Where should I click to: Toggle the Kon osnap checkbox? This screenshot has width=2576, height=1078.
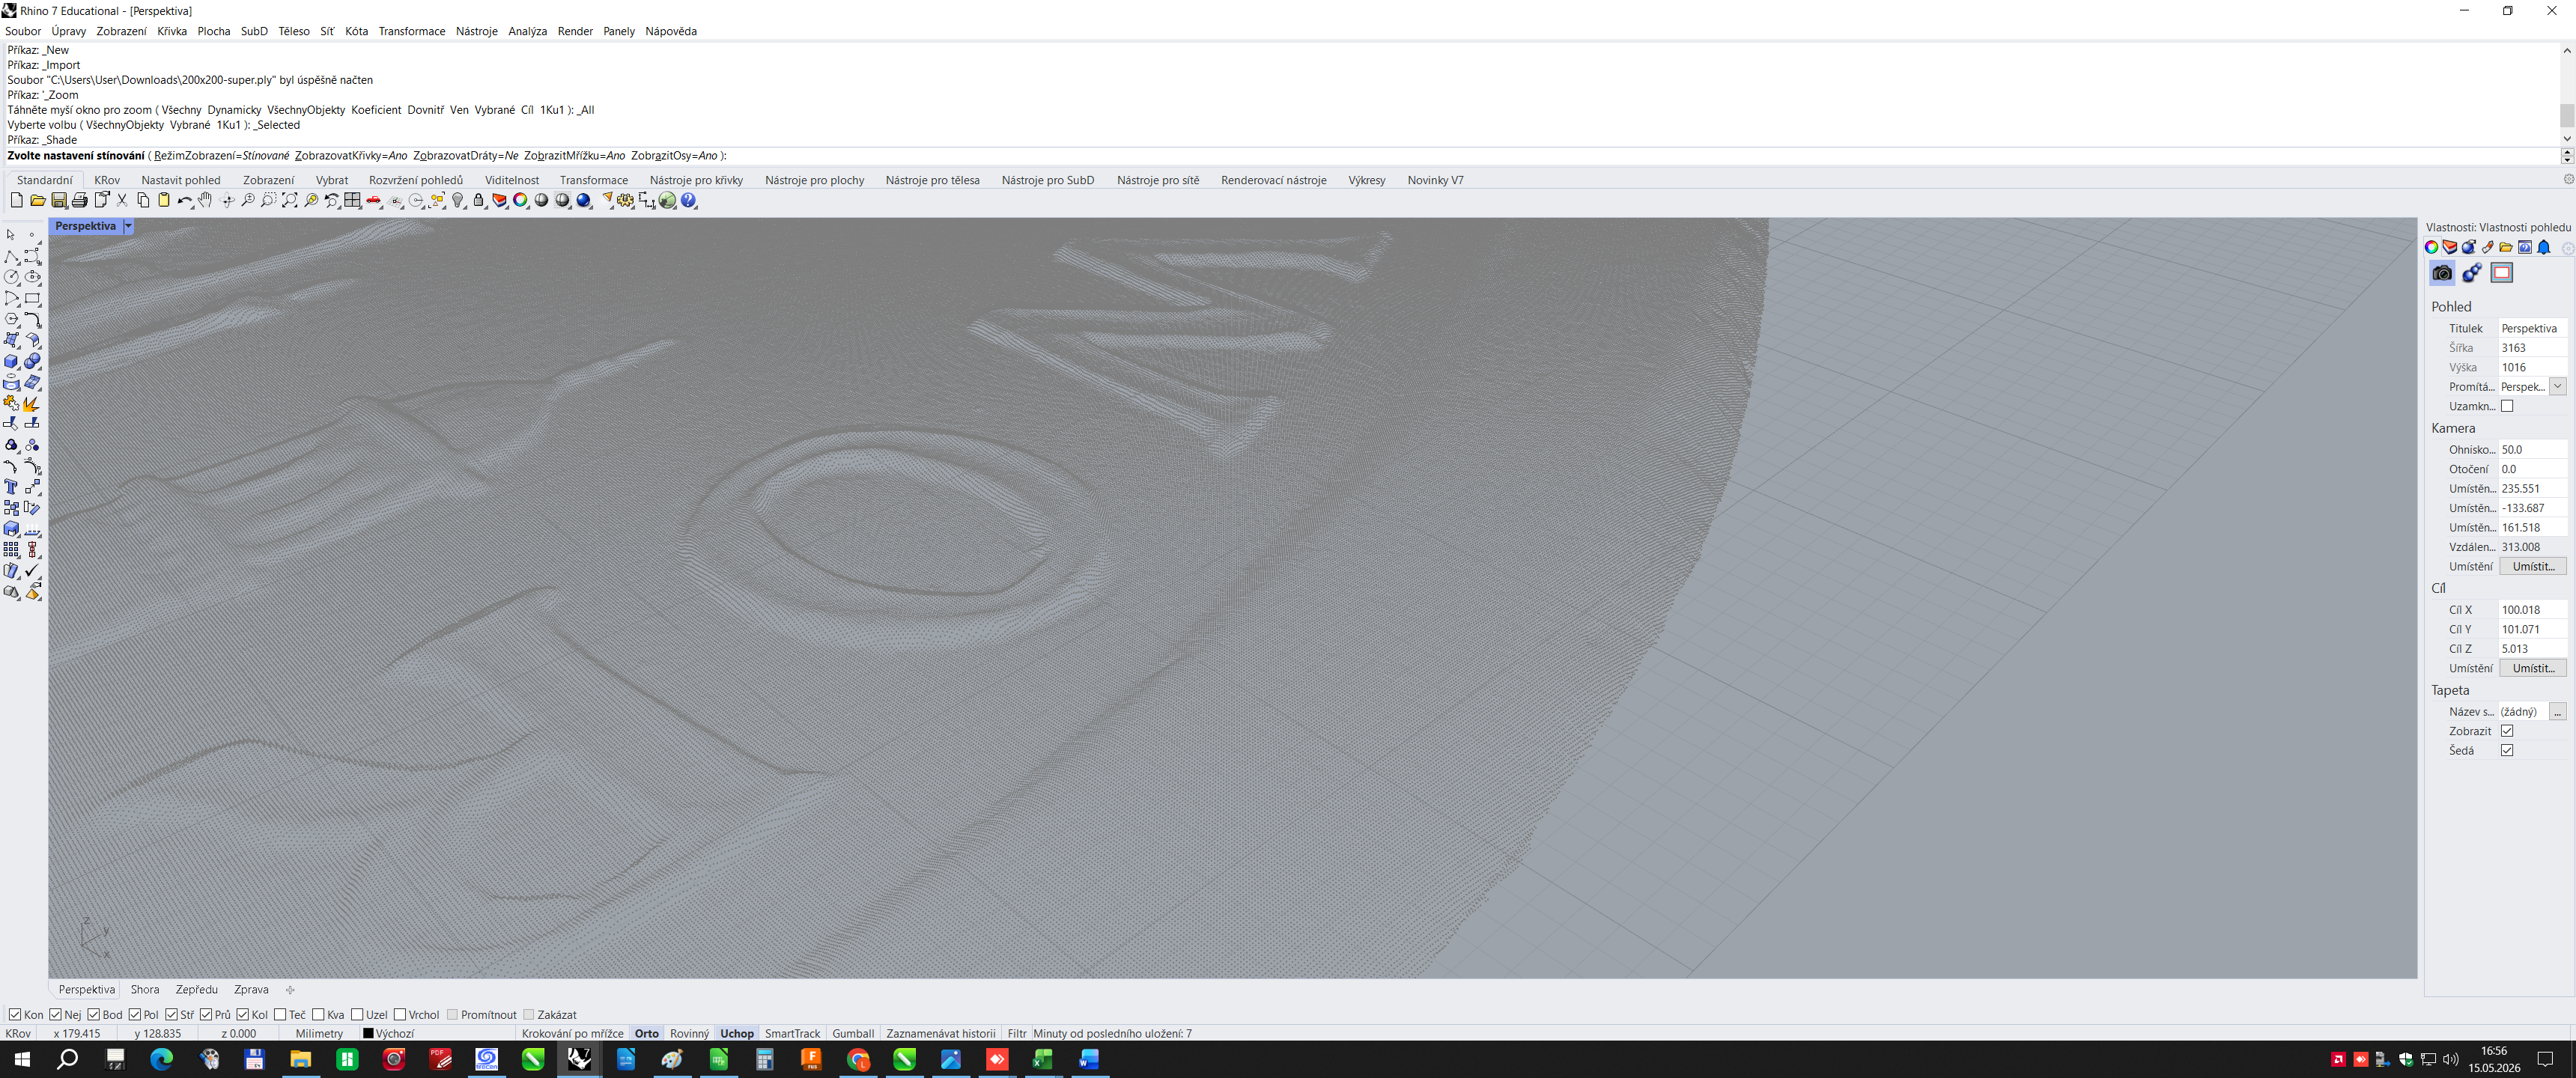pyautogui.click(x=15, y=1015)
